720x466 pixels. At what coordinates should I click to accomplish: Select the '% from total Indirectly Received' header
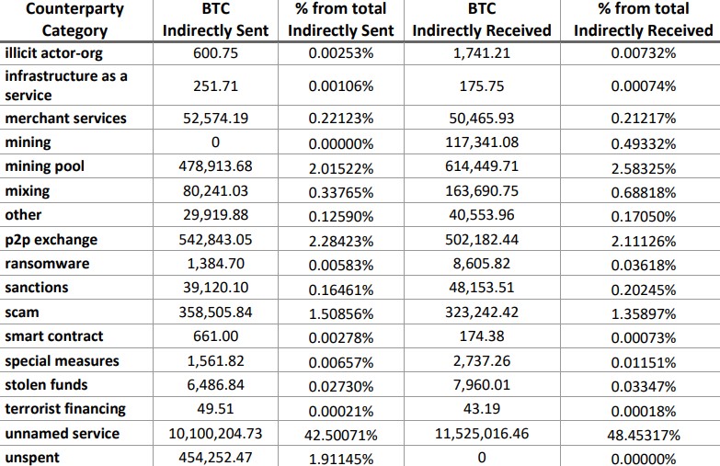click(643, 20)
